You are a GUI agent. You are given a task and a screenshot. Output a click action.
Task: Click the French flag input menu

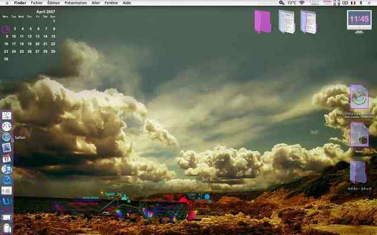pos(353,3)
